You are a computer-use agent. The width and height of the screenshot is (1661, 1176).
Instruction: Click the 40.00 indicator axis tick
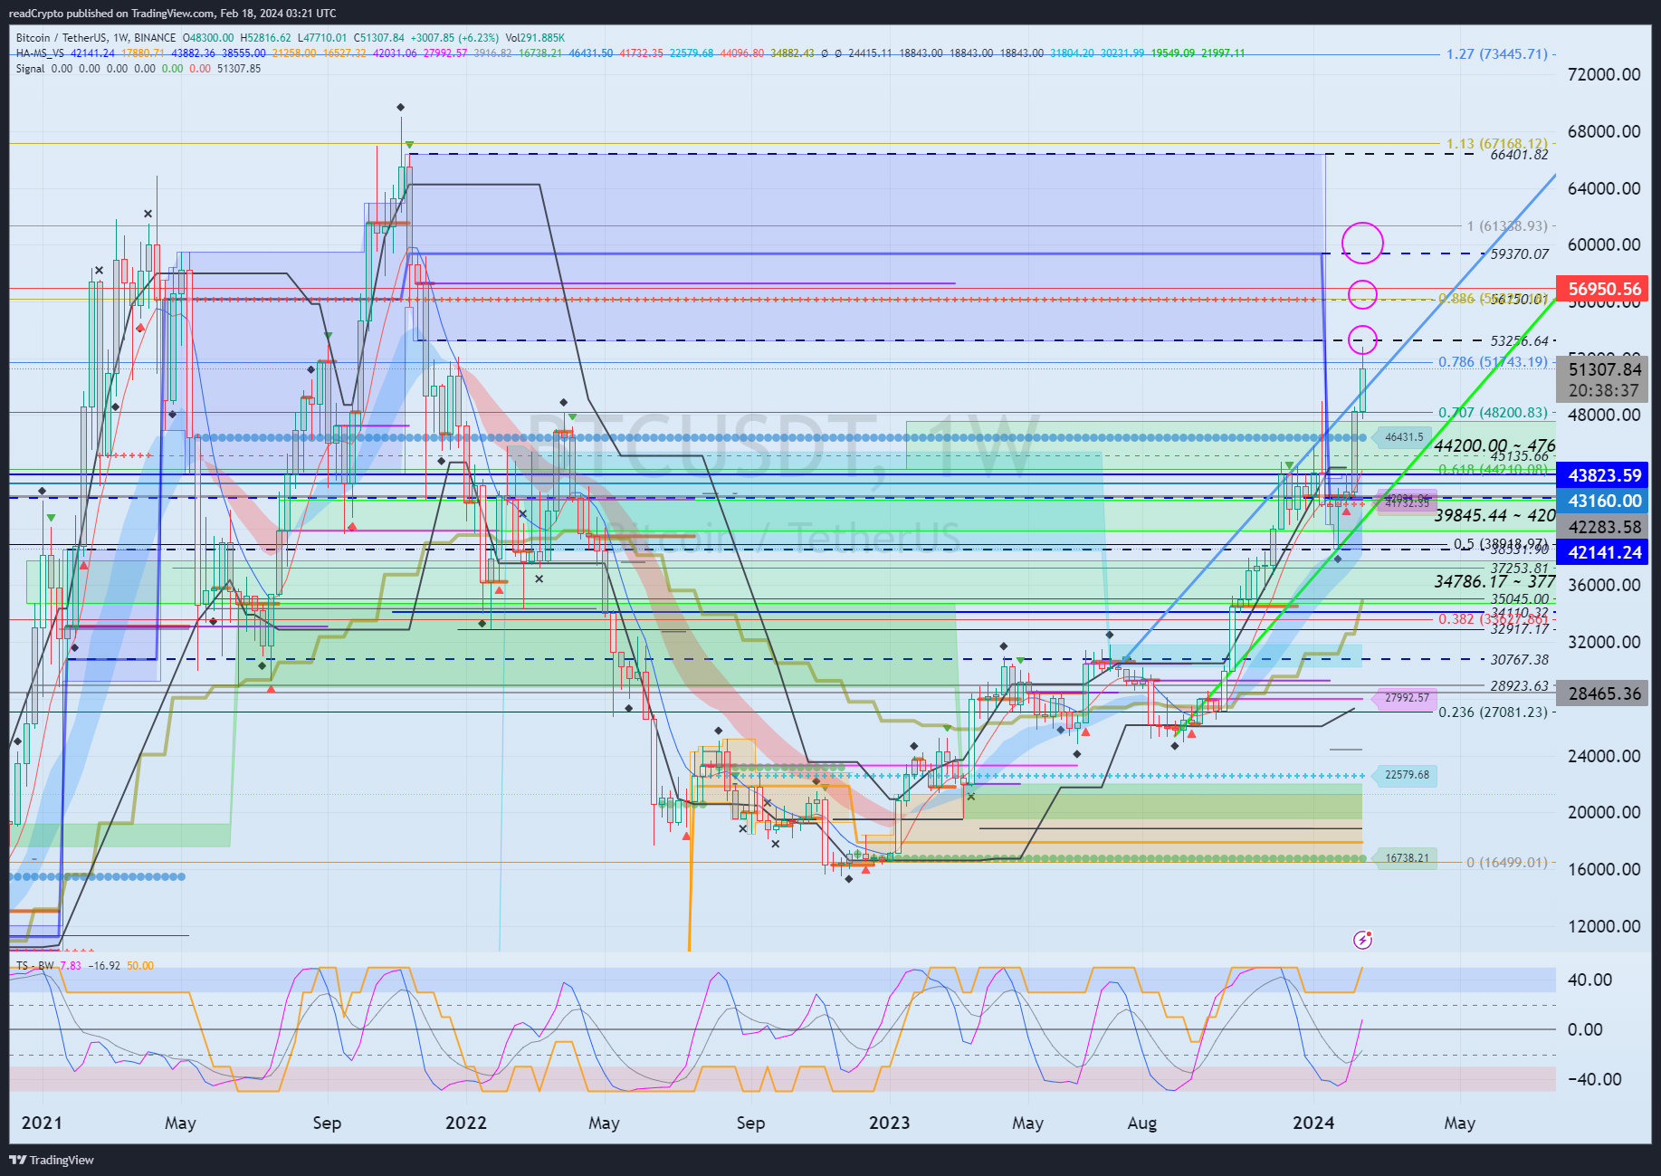point(1590,980)
